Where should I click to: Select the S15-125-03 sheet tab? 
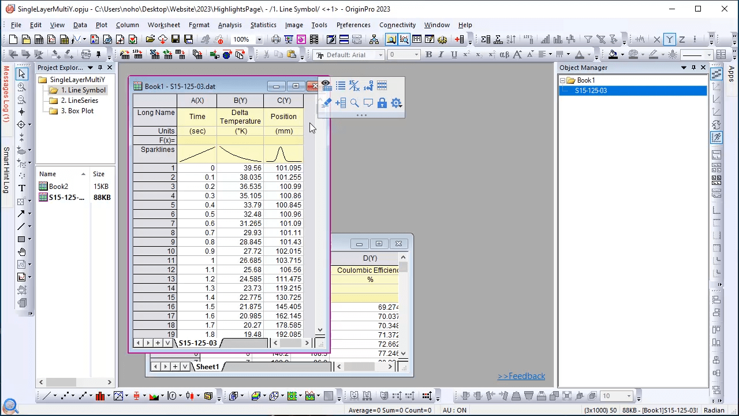click(197, 343)
